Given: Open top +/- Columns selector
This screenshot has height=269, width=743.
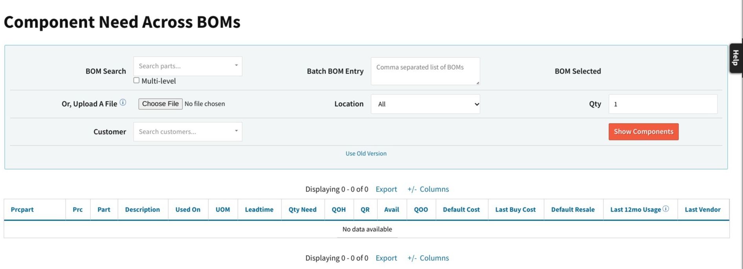Looking at the screenshot, I should coord(428,189).
